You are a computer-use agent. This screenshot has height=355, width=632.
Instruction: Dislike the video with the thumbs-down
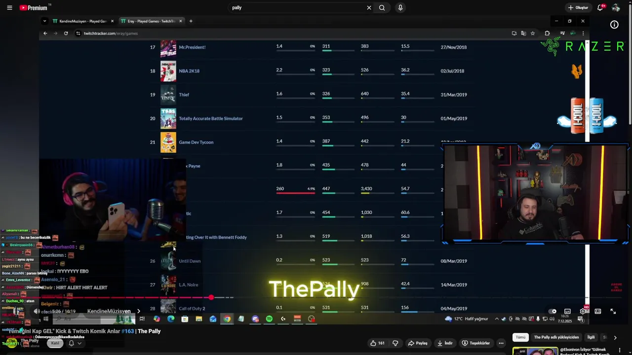click(x=395, y=343)
